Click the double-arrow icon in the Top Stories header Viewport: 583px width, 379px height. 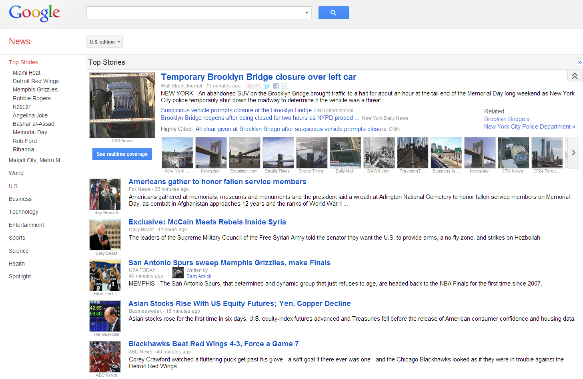[x=579, y=62]
